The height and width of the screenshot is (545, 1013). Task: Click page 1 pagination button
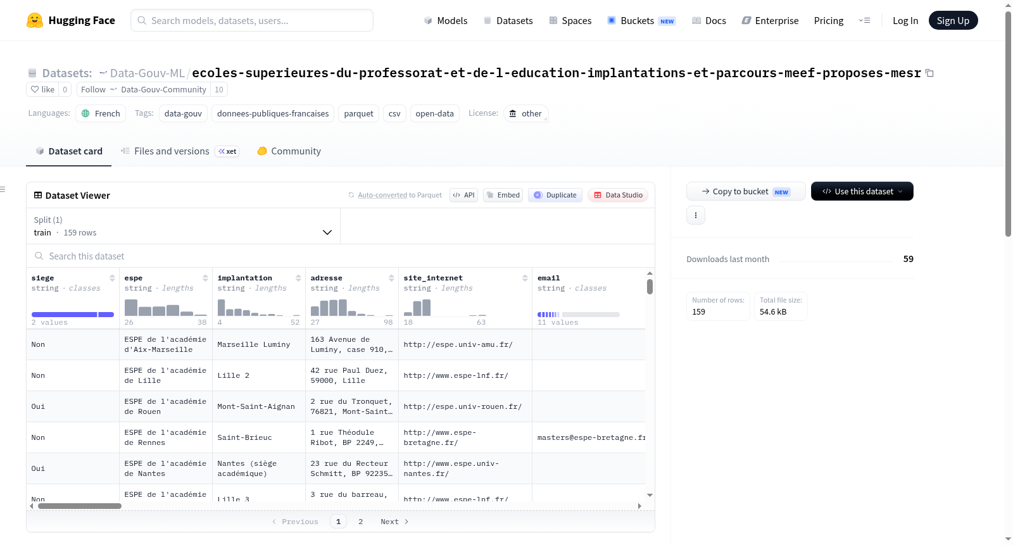tap(339, 522)
